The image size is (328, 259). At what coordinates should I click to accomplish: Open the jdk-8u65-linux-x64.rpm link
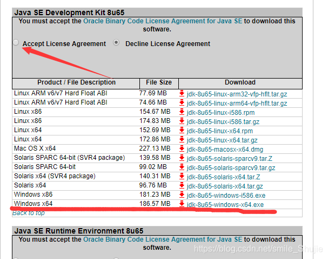click(x=219, y=131)
